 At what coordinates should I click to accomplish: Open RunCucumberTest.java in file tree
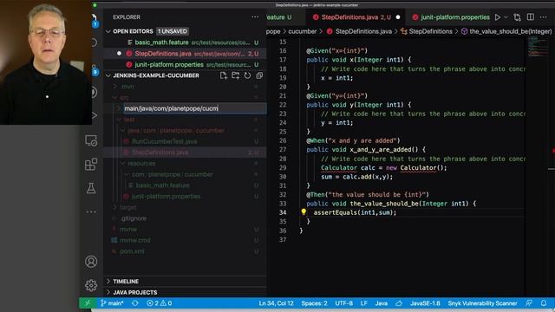[185, 141]
